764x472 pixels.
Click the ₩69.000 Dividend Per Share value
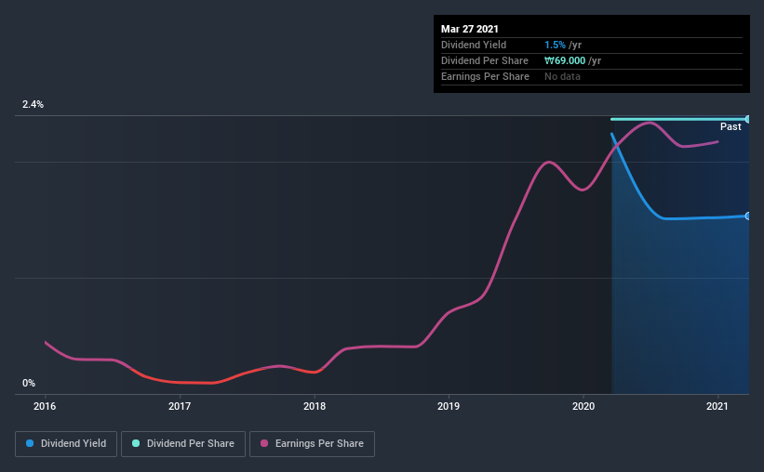point(565,60)
